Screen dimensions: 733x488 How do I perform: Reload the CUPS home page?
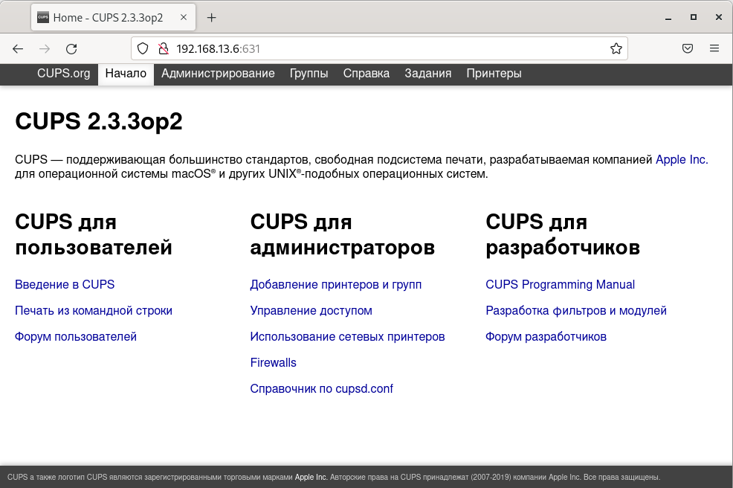pyautogui.click(x=71, y=48)
